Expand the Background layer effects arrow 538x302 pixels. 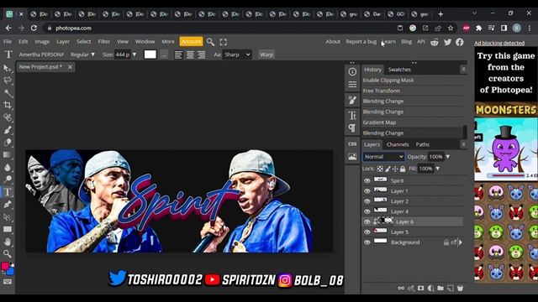point(461,242)
